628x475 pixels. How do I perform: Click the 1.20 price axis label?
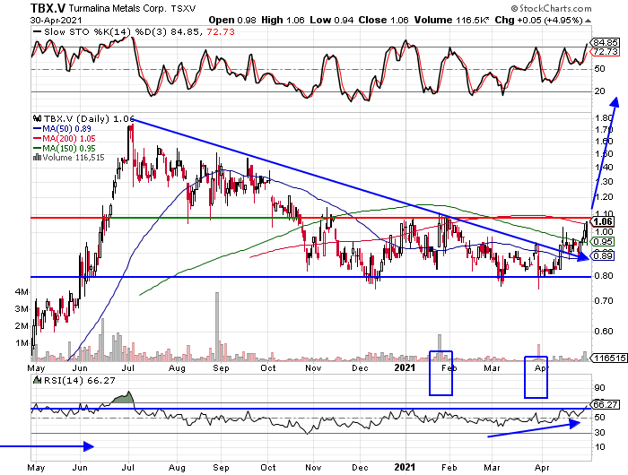(x=604, y=197)
